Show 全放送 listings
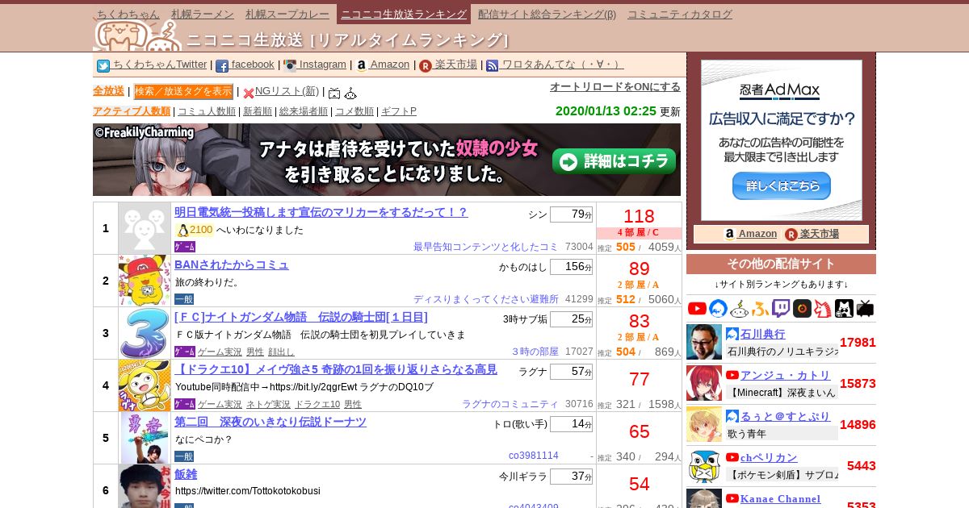 108,91
